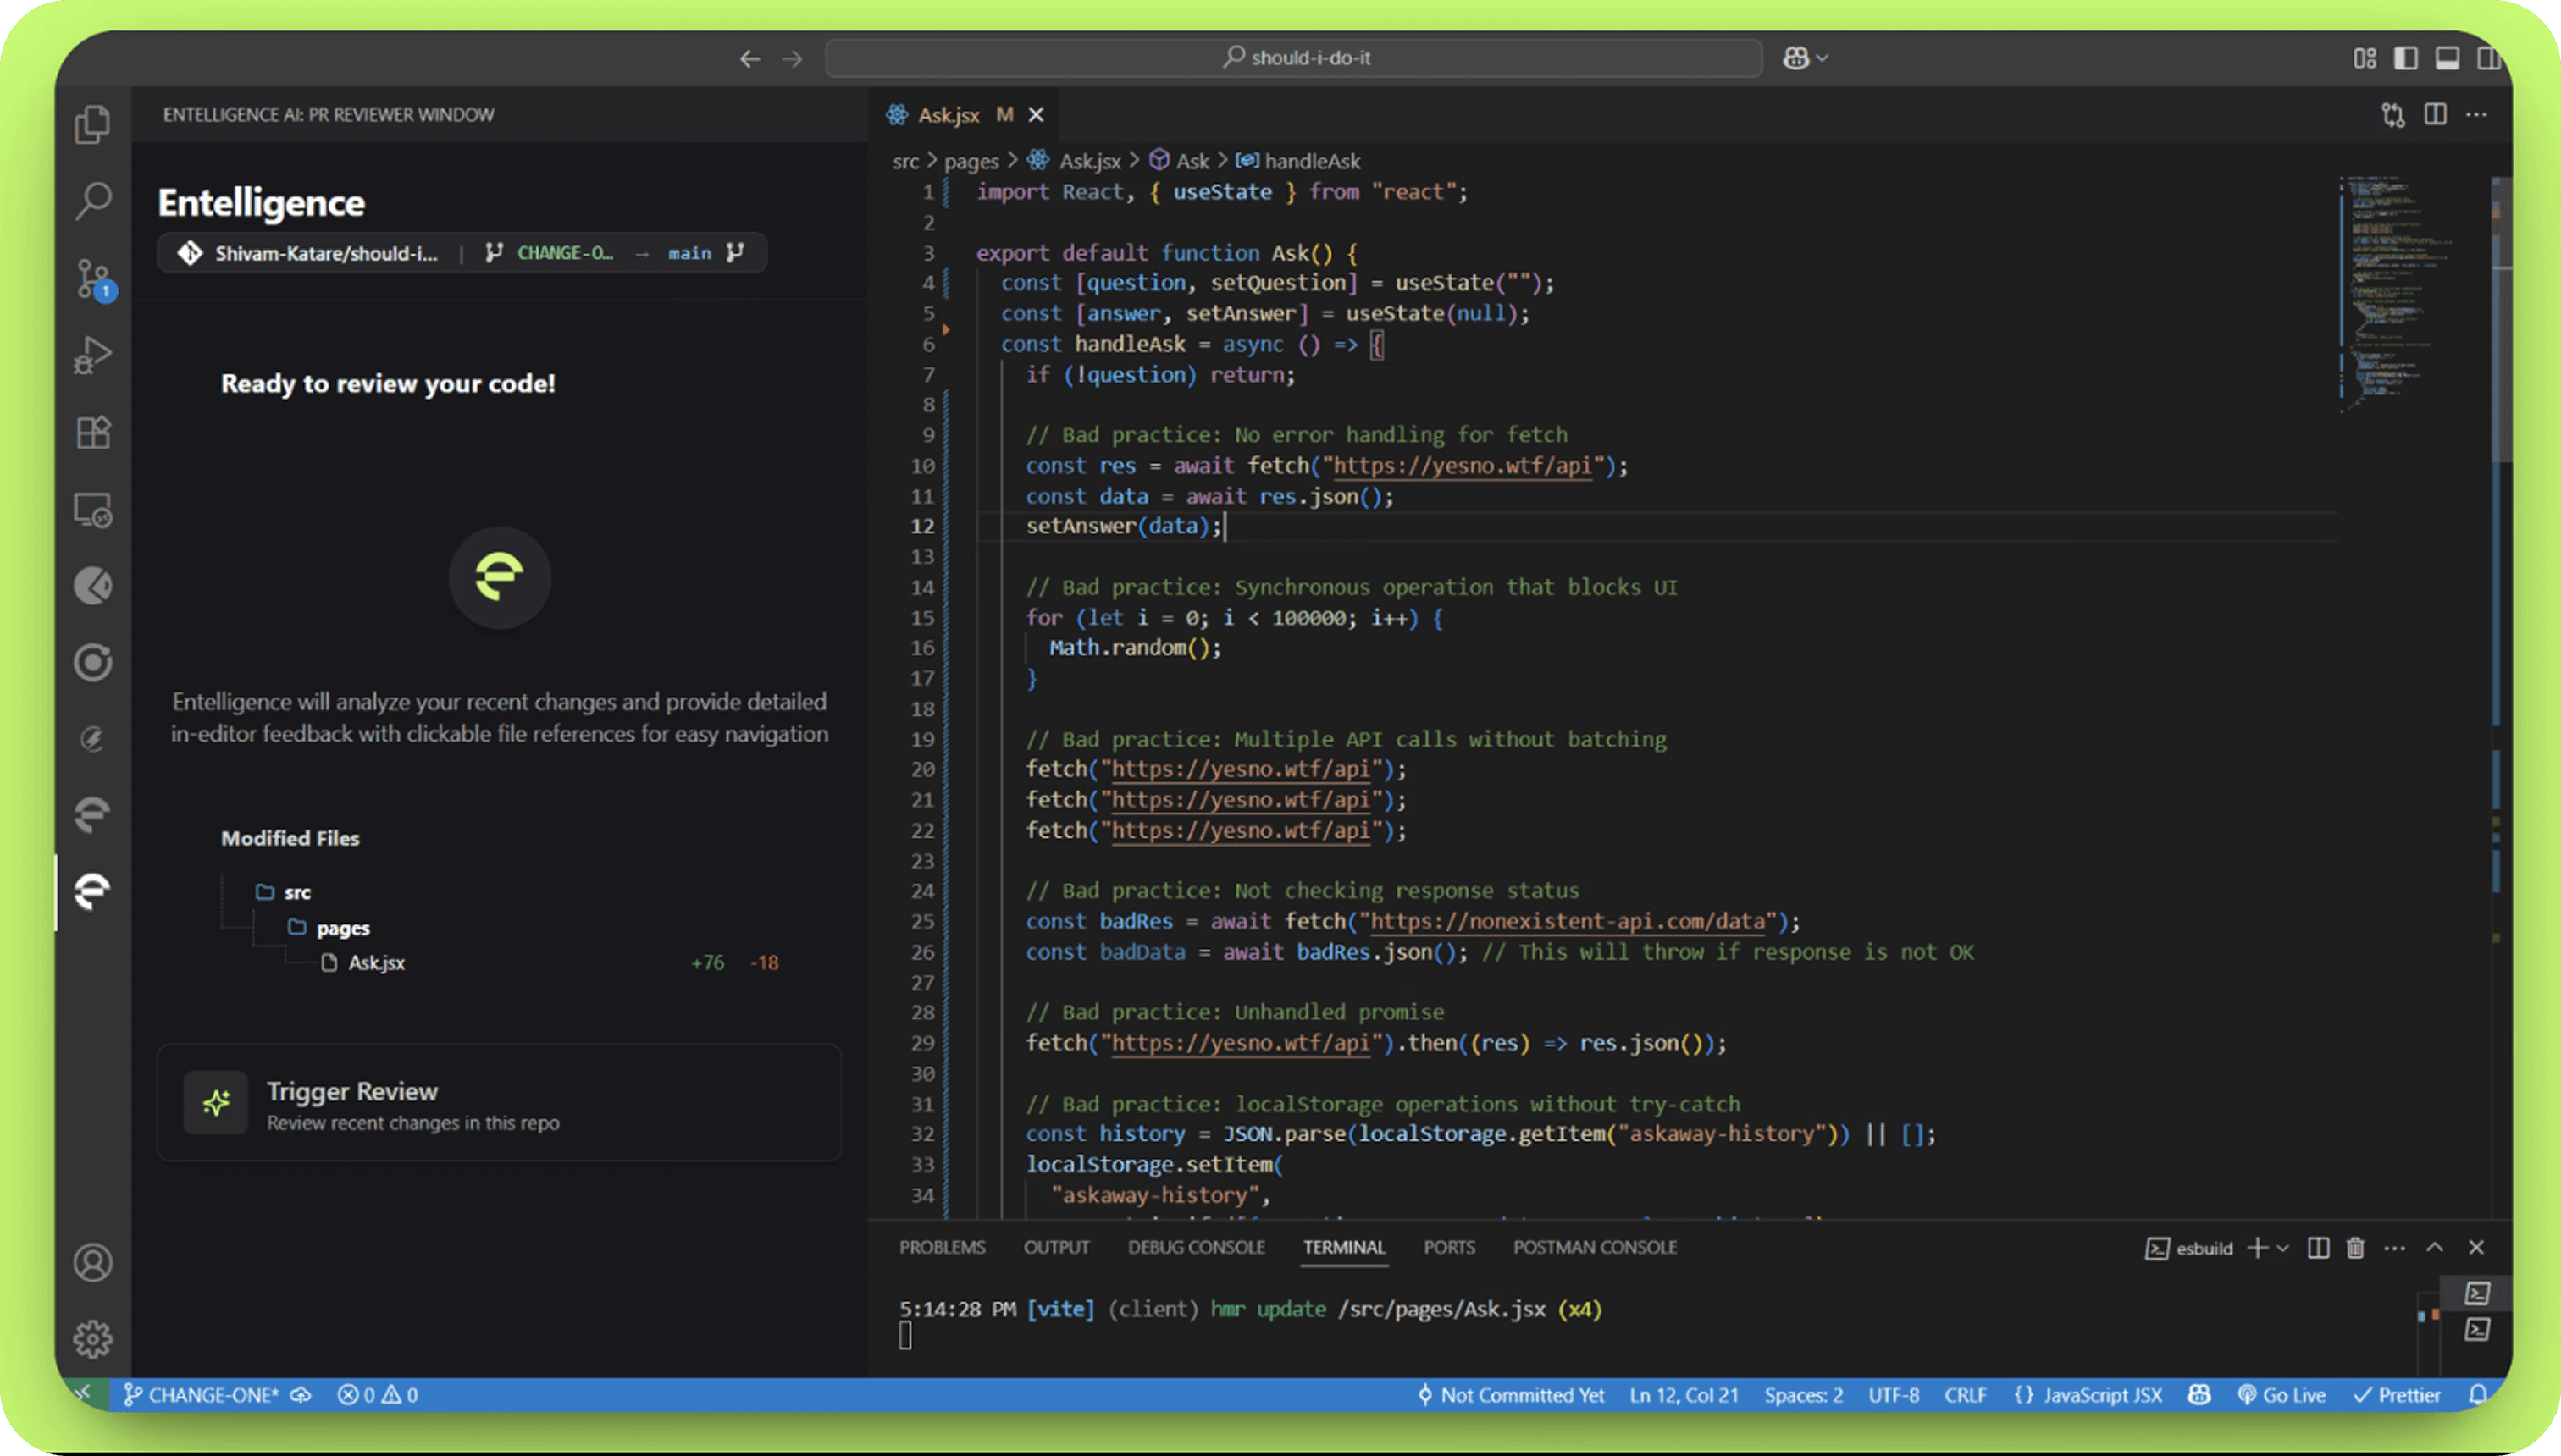
Task: Click the kill terminal trash icon
Action: pyautogui.click(x=2355, y=1247)
